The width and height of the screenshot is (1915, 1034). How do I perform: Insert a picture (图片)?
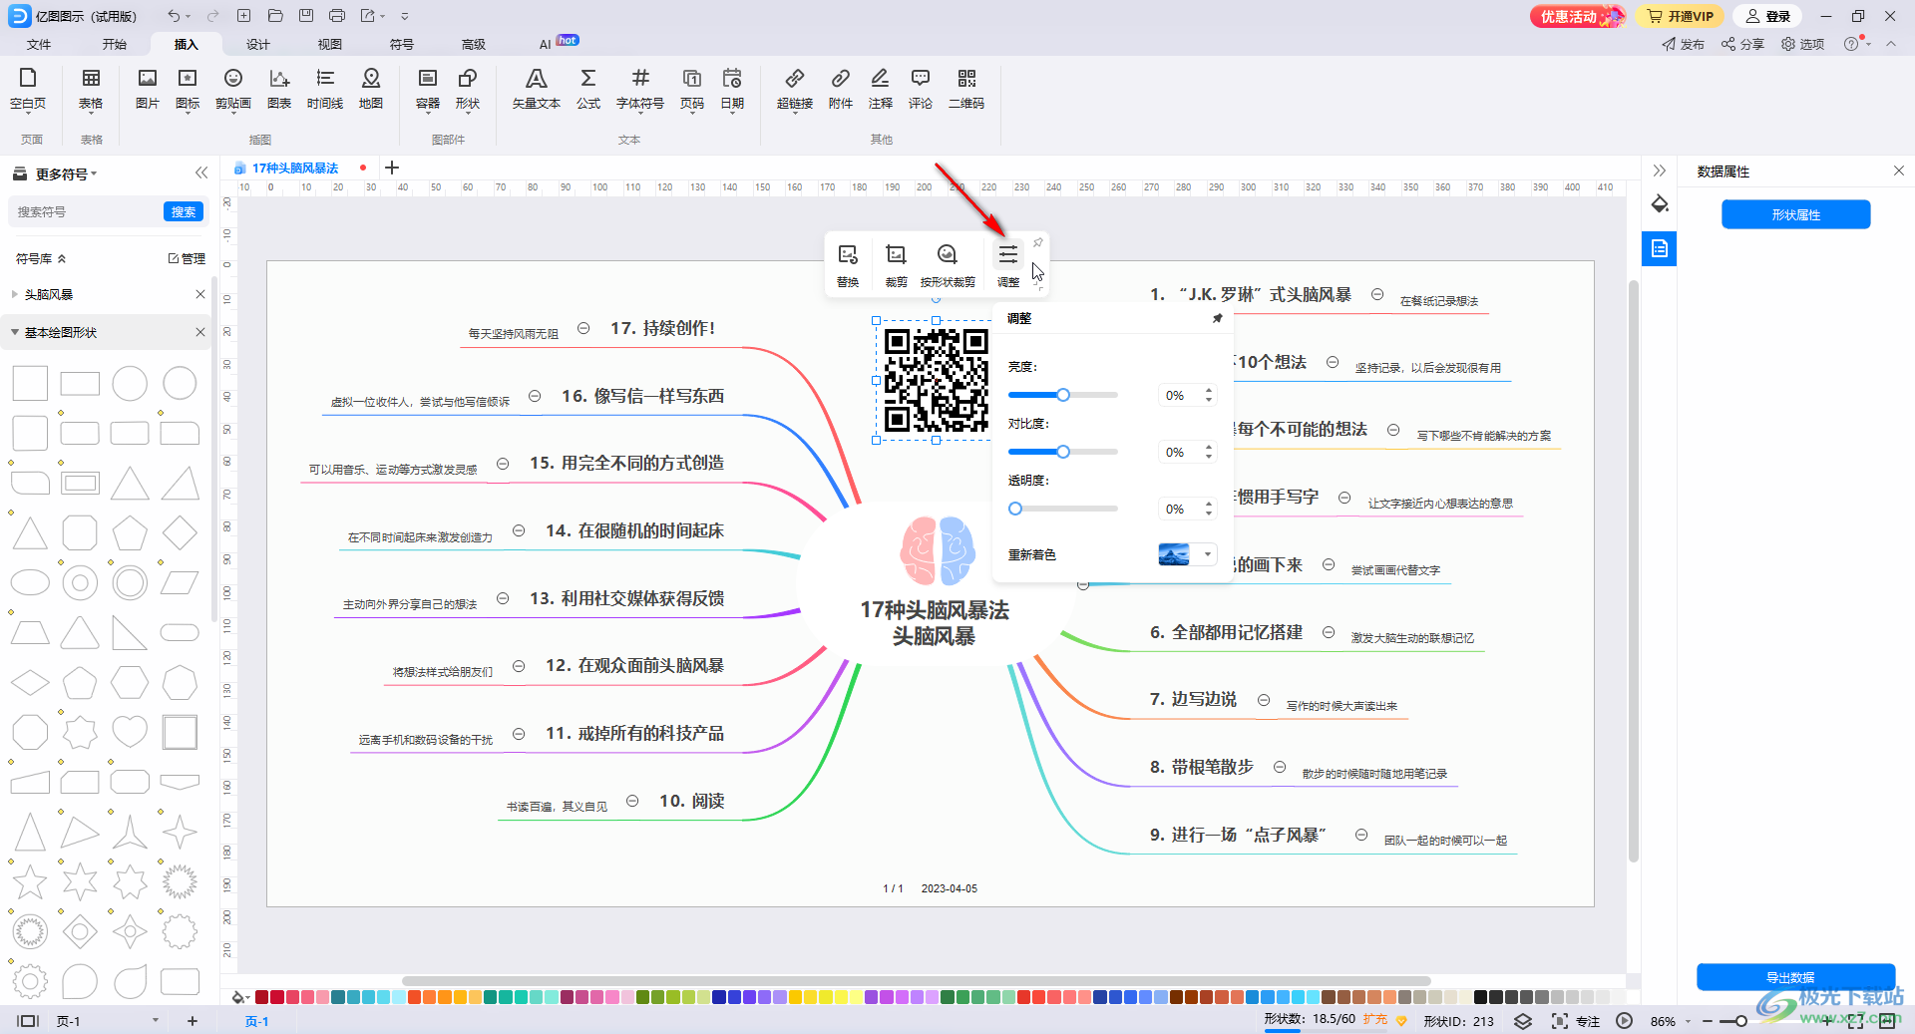148,90
